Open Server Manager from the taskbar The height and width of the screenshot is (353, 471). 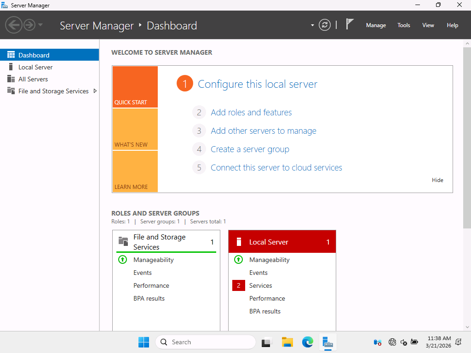[x=327, y=342]
